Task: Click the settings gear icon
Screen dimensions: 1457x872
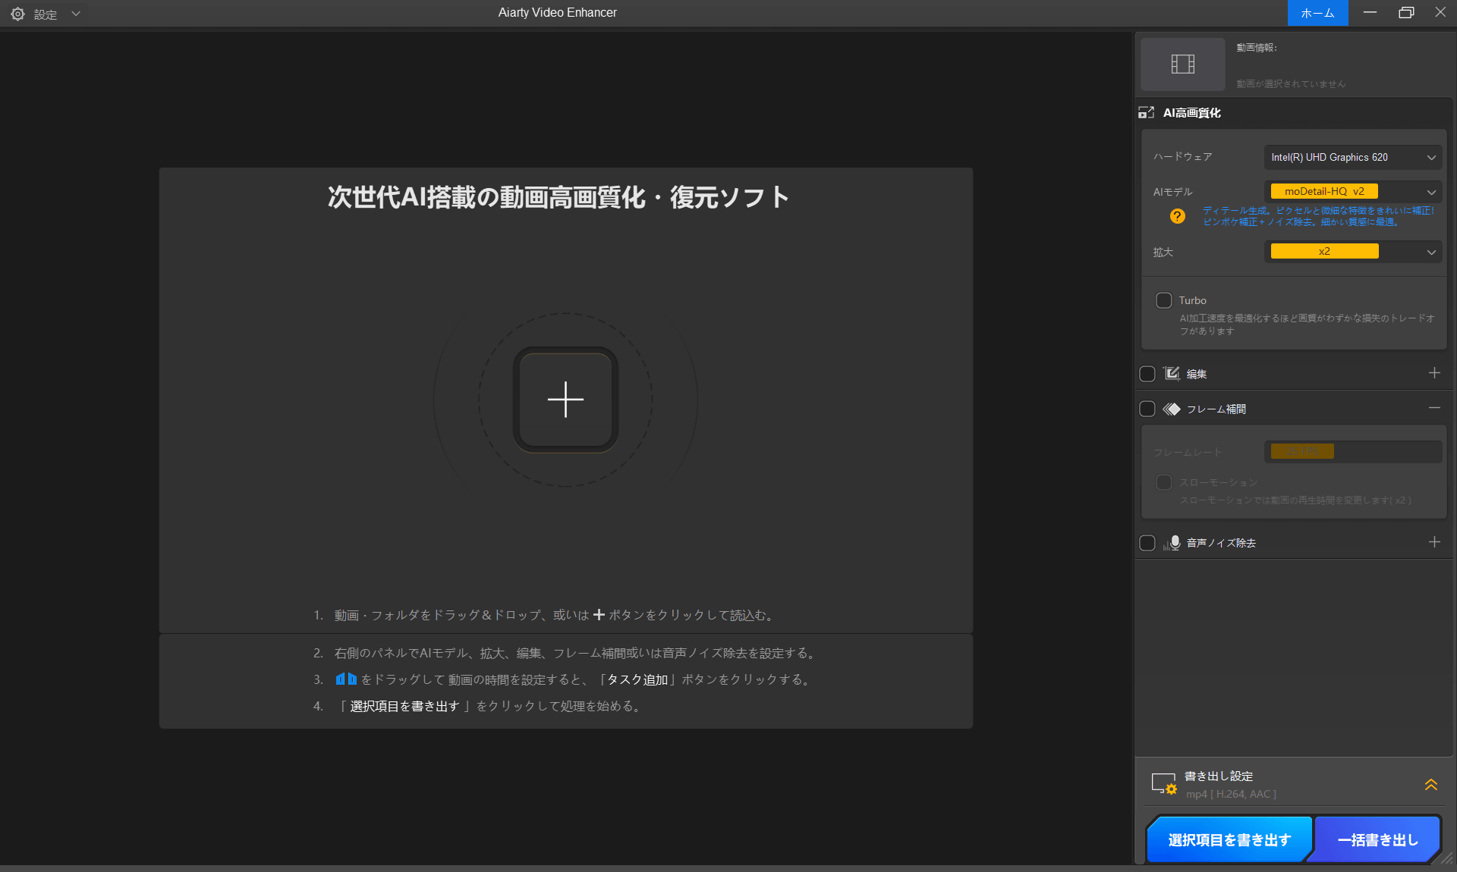Action: pyautogui.click(x=17, y=14)
